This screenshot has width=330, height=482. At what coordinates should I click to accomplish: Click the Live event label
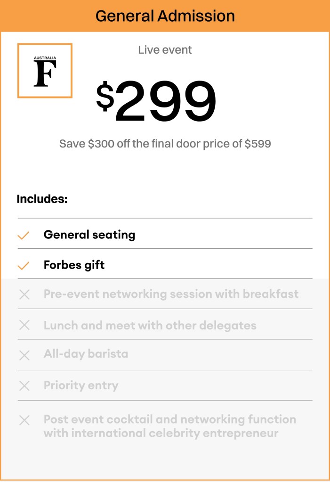pyautogui.click(x=165, y=50)
